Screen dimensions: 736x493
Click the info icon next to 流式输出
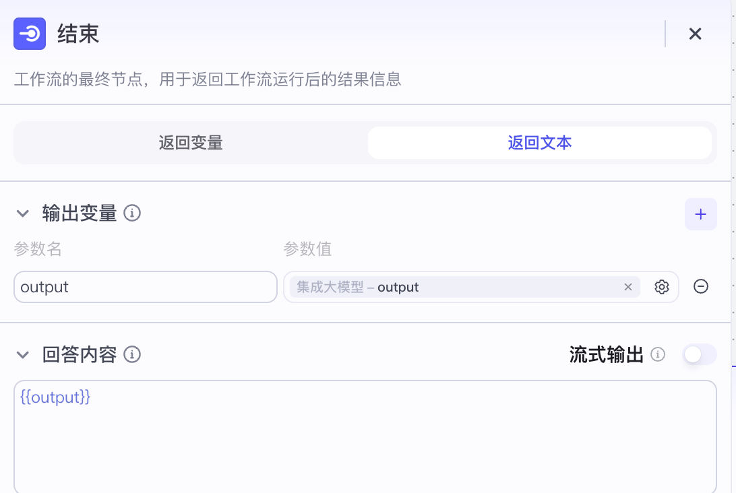coord(657,355)
